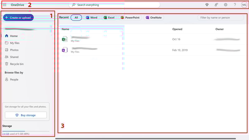This screenshot has height=140, width=249.
Task: Click My Files location under Excel file
Action: click(75, 41)
